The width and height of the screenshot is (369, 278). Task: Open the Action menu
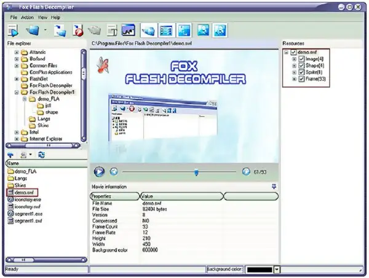27,17
